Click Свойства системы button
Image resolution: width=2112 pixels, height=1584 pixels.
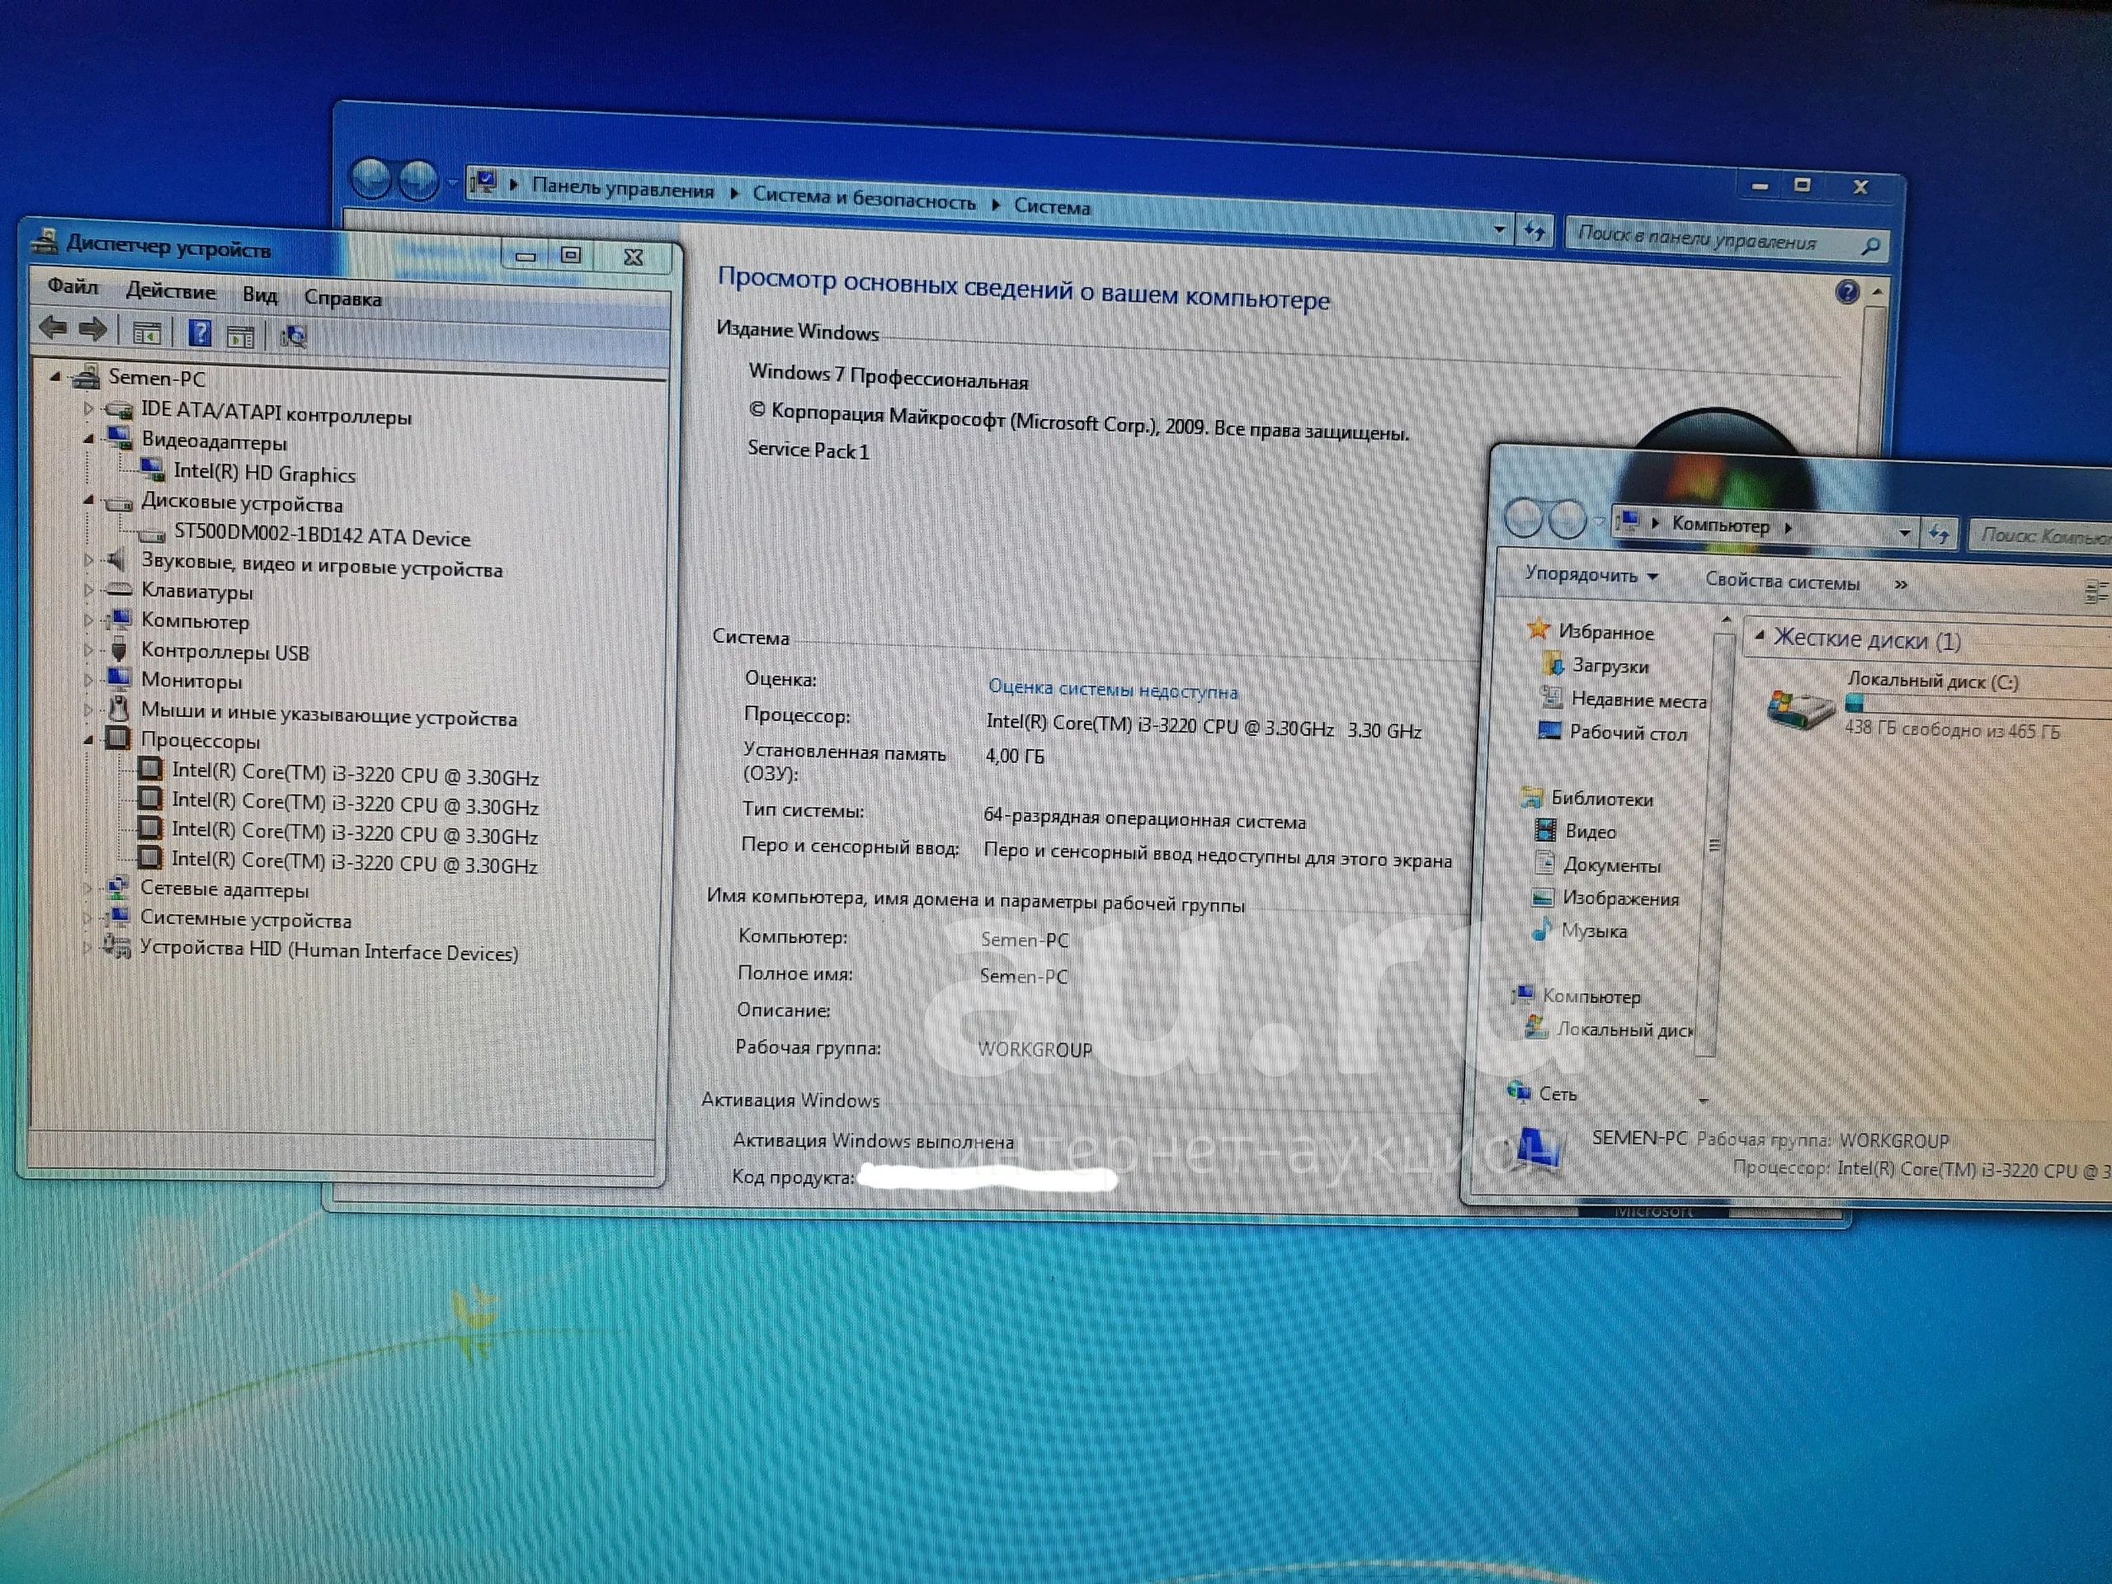click(x=1782, y=582)
